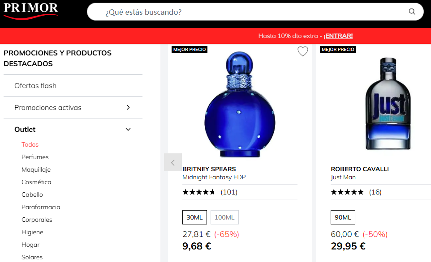Screen dimensions: 431x262
Task: Select the 90ML size for Just Man
Action: tap(342, 217)
